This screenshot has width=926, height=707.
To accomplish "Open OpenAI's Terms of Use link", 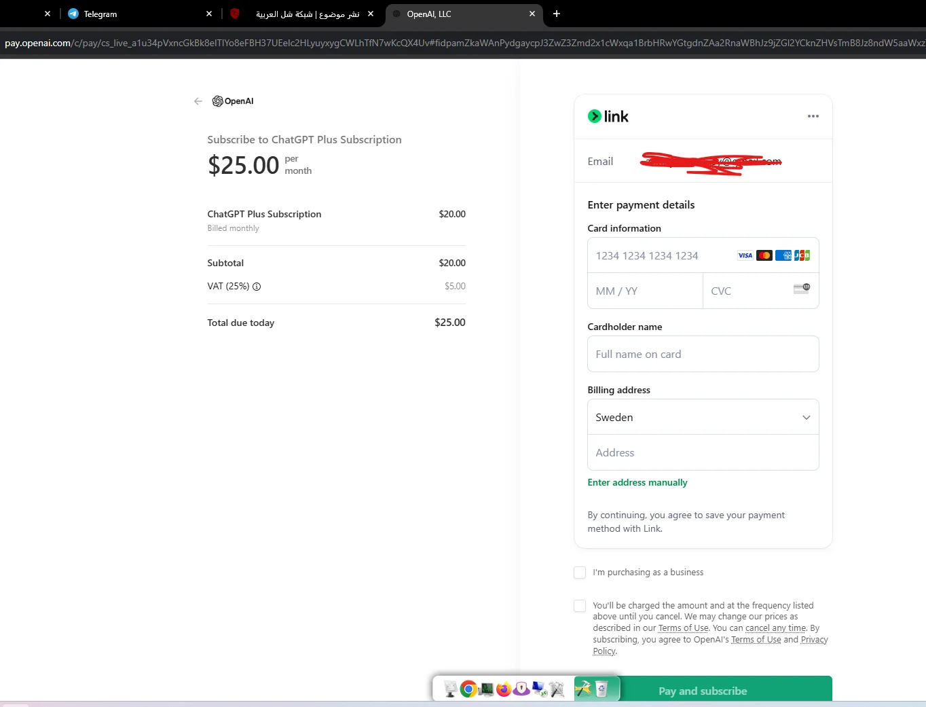I will pyautogui.click(x=756, y=640).
